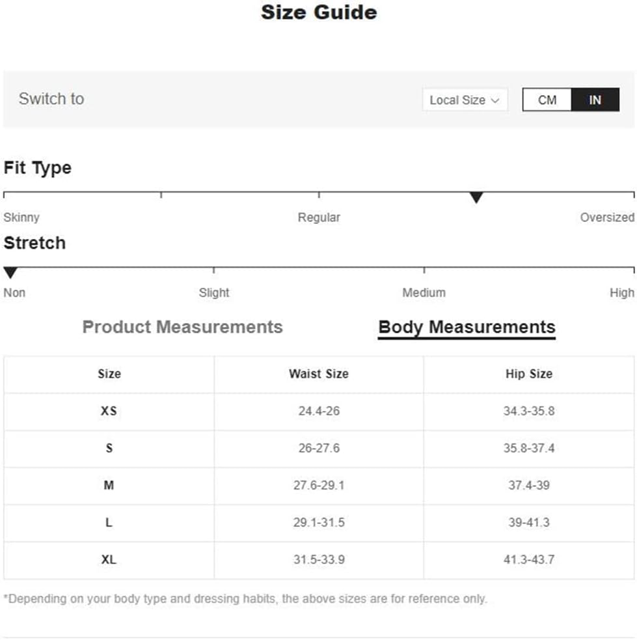The height and width of the screenshot is (640, 637).
Task: Select the M size row
Action: [319, 486]
